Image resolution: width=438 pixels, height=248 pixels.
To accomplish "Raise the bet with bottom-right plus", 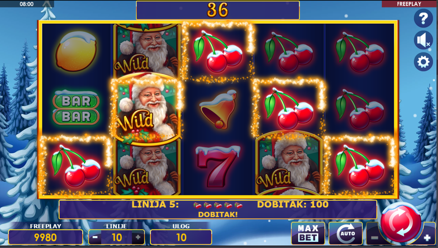I will pyautogui.click(x=427, y=238).
